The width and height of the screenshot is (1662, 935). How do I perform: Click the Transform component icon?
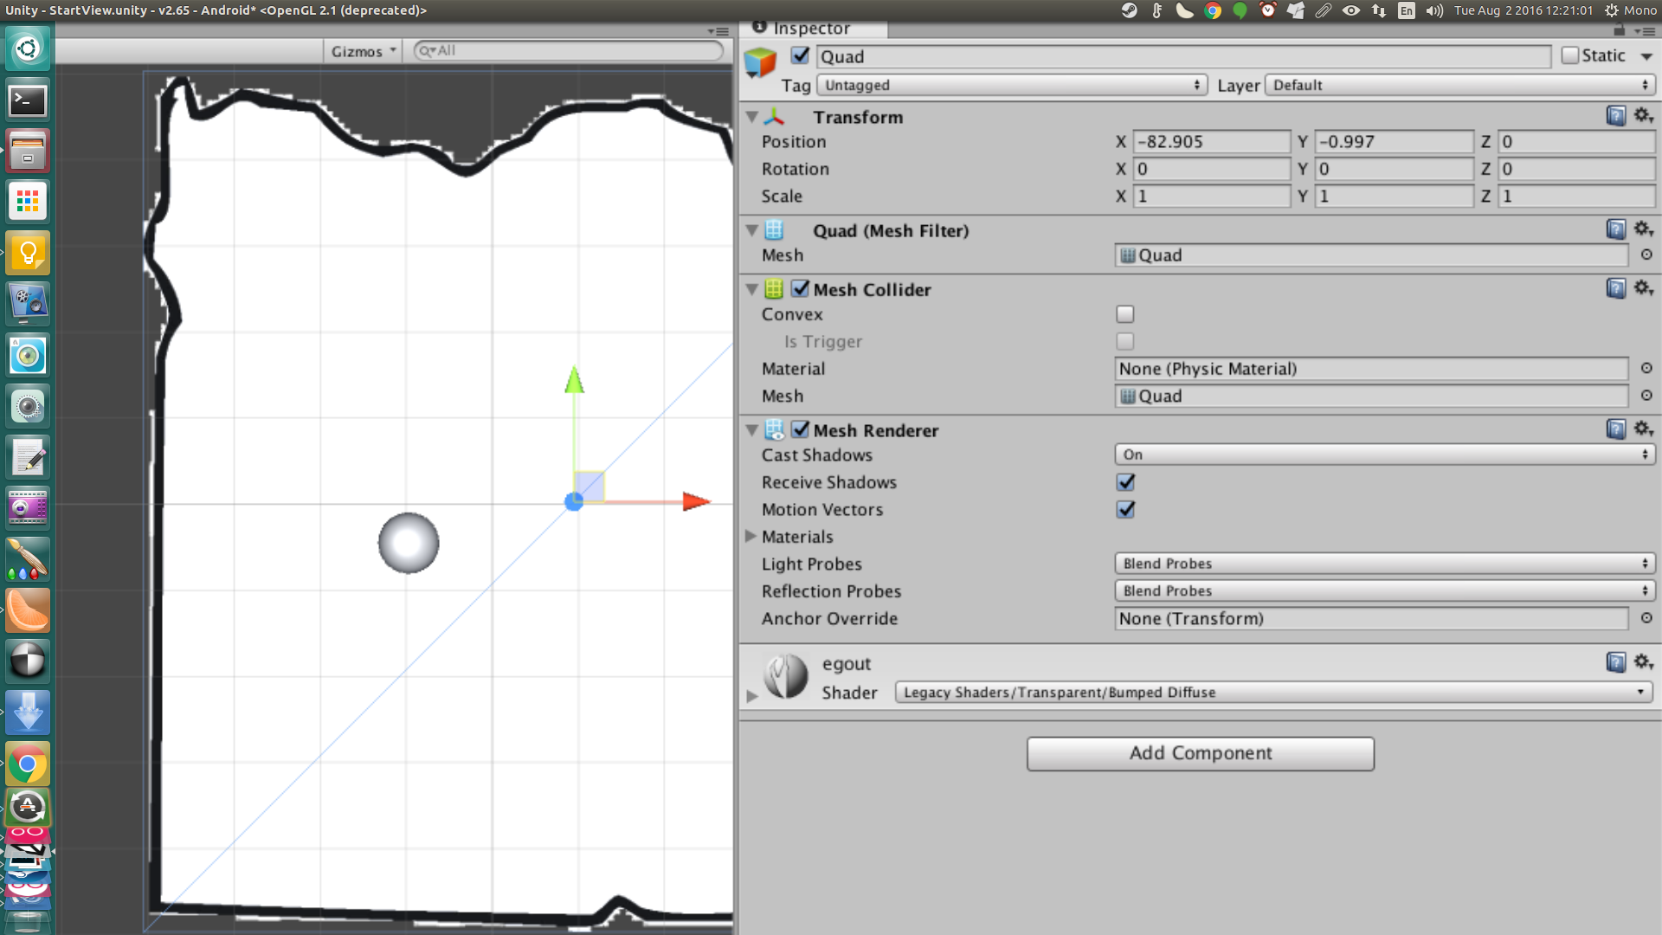(x=774, y=117)
